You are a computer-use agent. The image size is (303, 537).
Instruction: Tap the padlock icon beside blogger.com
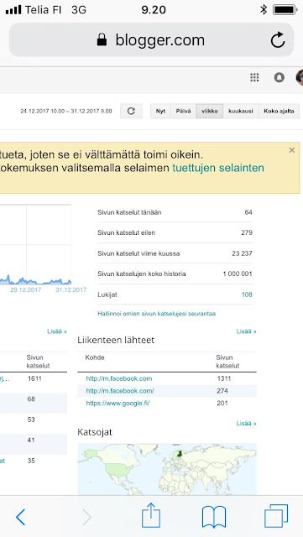pos(102,40)
